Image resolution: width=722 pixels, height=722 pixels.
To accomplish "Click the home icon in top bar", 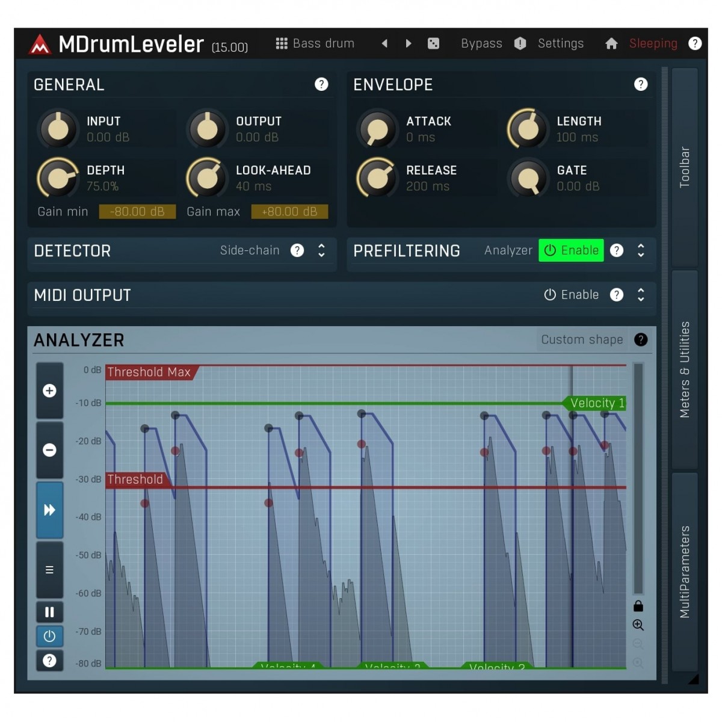I will click(x=611, y=43).
